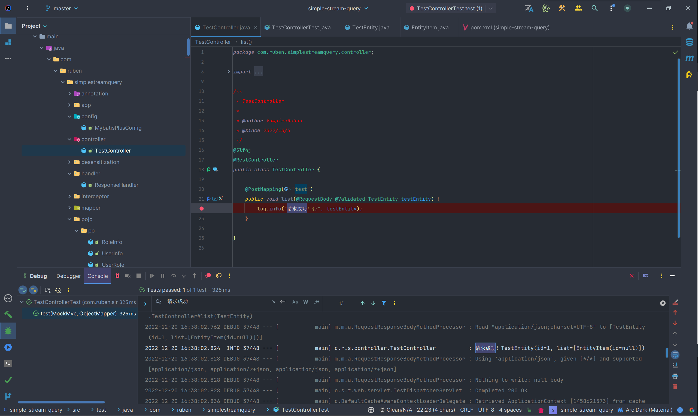Switch to TestControllerTest.java tab
This screenshot has height=416, width=698.
pos(301,27)
